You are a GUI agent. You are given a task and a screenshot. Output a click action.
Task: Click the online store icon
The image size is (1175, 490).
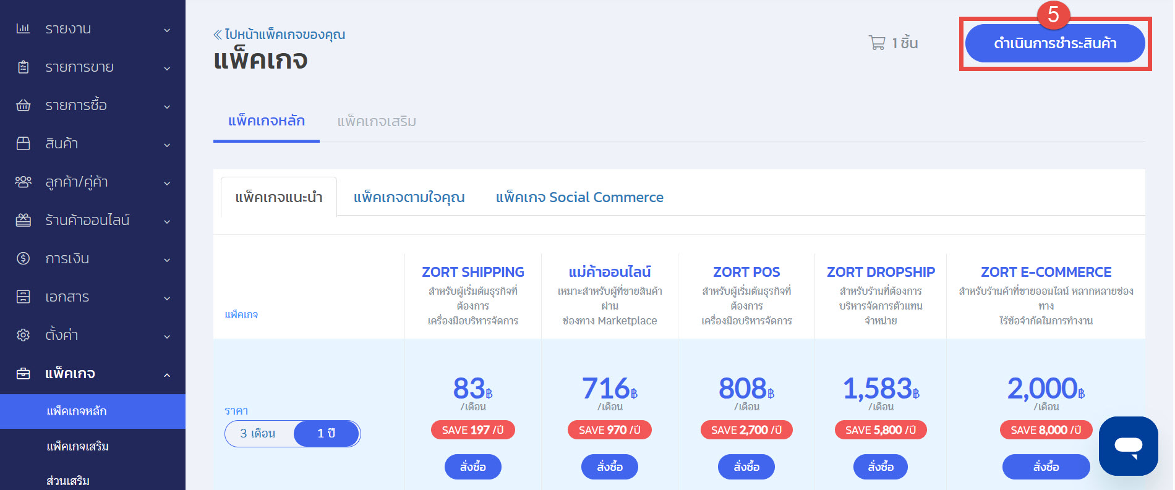23,220
